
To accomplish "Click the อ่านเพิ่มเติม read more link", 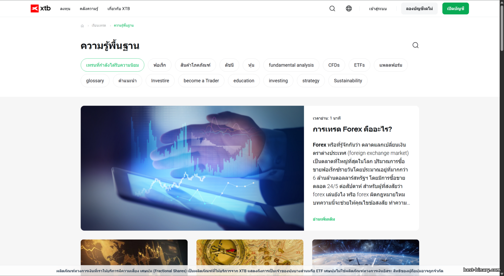I will [x=324, y=219].
